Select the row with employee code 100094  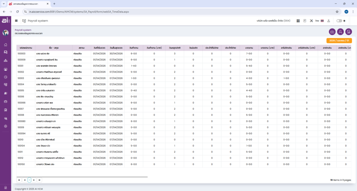183,134
